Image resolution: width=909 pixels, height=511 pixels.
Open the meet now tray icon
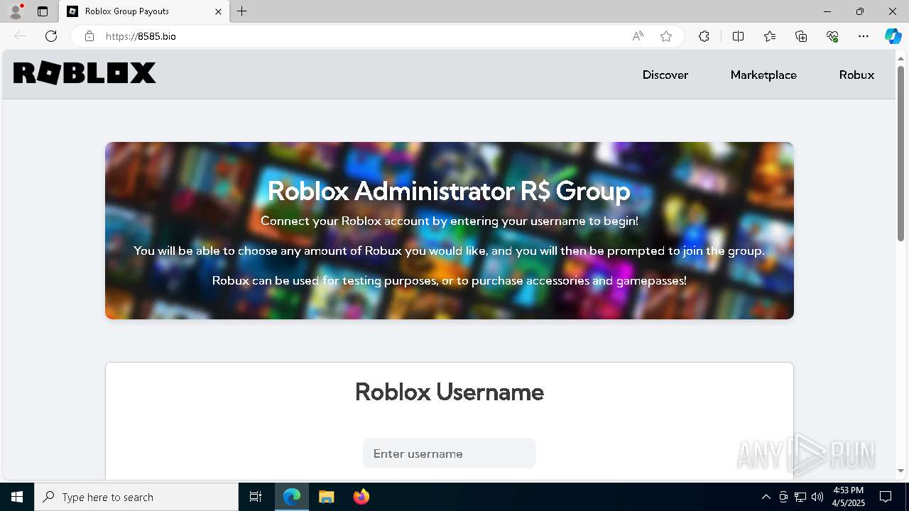click(783, 497)
